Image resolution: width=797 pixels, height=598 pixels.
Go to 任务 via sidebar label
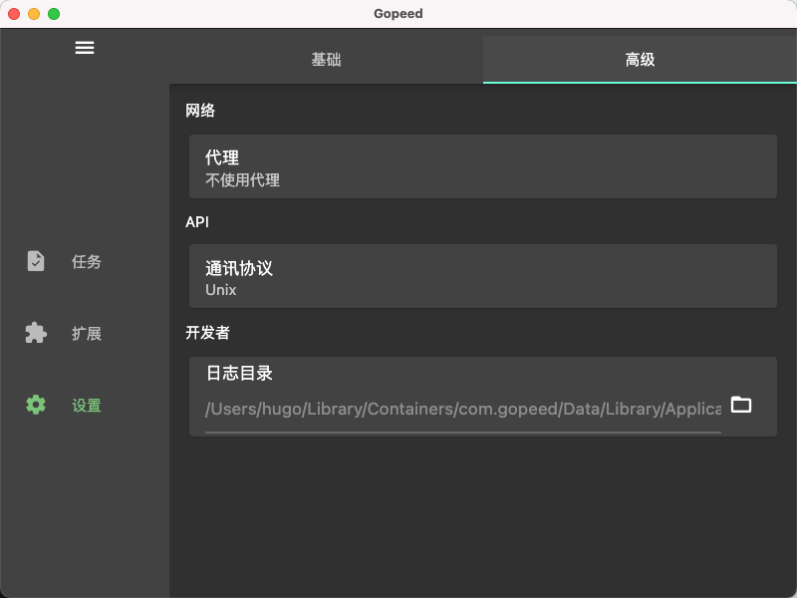point(87,262)
